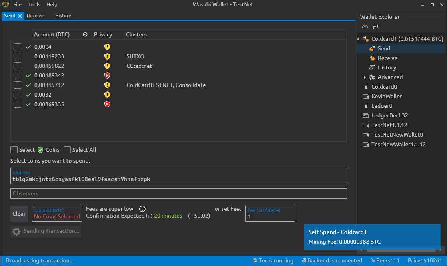Toggle the Select All checkbox
The image size is (447, 266).
(67, 150)
